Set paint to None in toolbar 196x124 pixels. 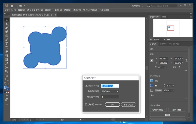8,92
